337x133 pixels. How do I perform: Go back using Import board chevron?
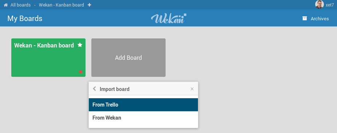click(x=94, y=89)
